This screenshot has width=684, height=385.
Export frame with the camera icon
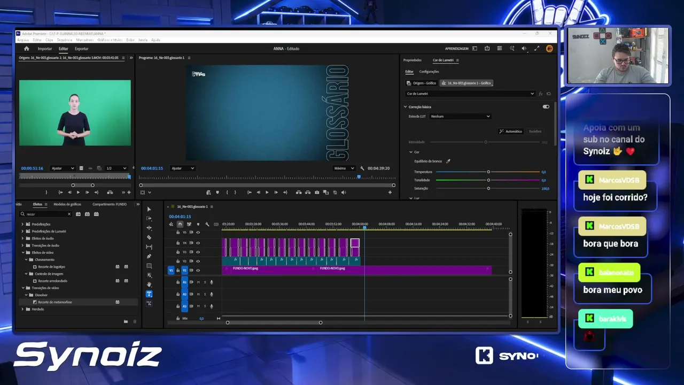point(317,192)
